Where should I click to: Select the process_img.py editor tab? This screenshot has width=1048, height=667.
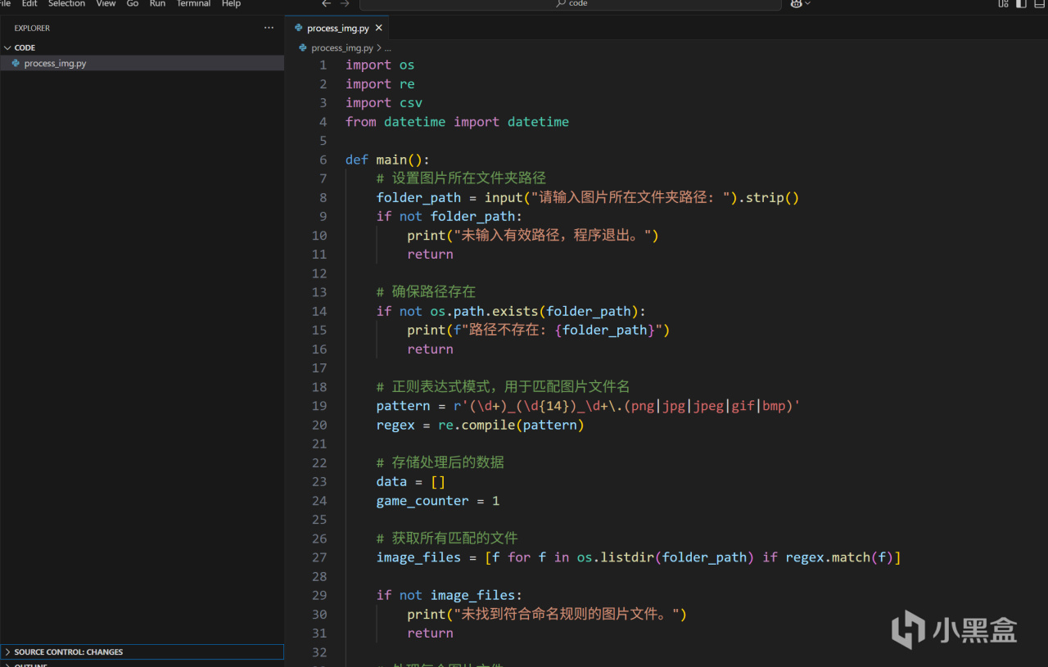[x=337, y=28]
